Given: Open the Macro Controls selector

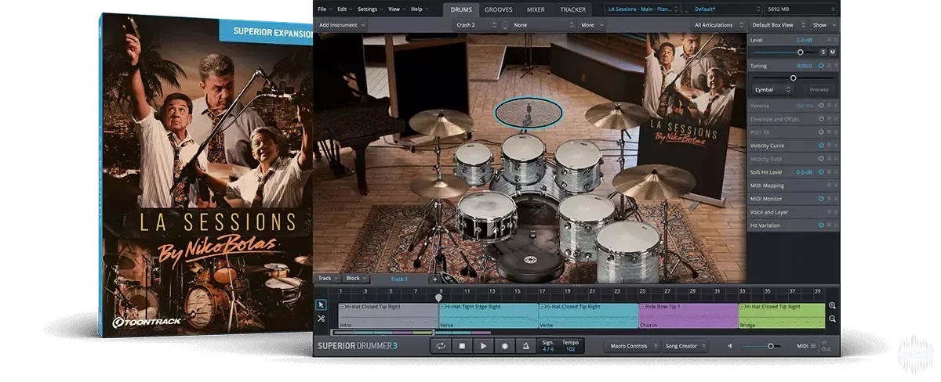Looking at the screenshot, I should coord(631,346).
